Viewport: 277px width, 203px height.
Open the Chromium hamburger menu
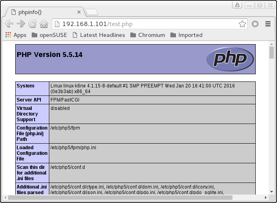(268, 24)
